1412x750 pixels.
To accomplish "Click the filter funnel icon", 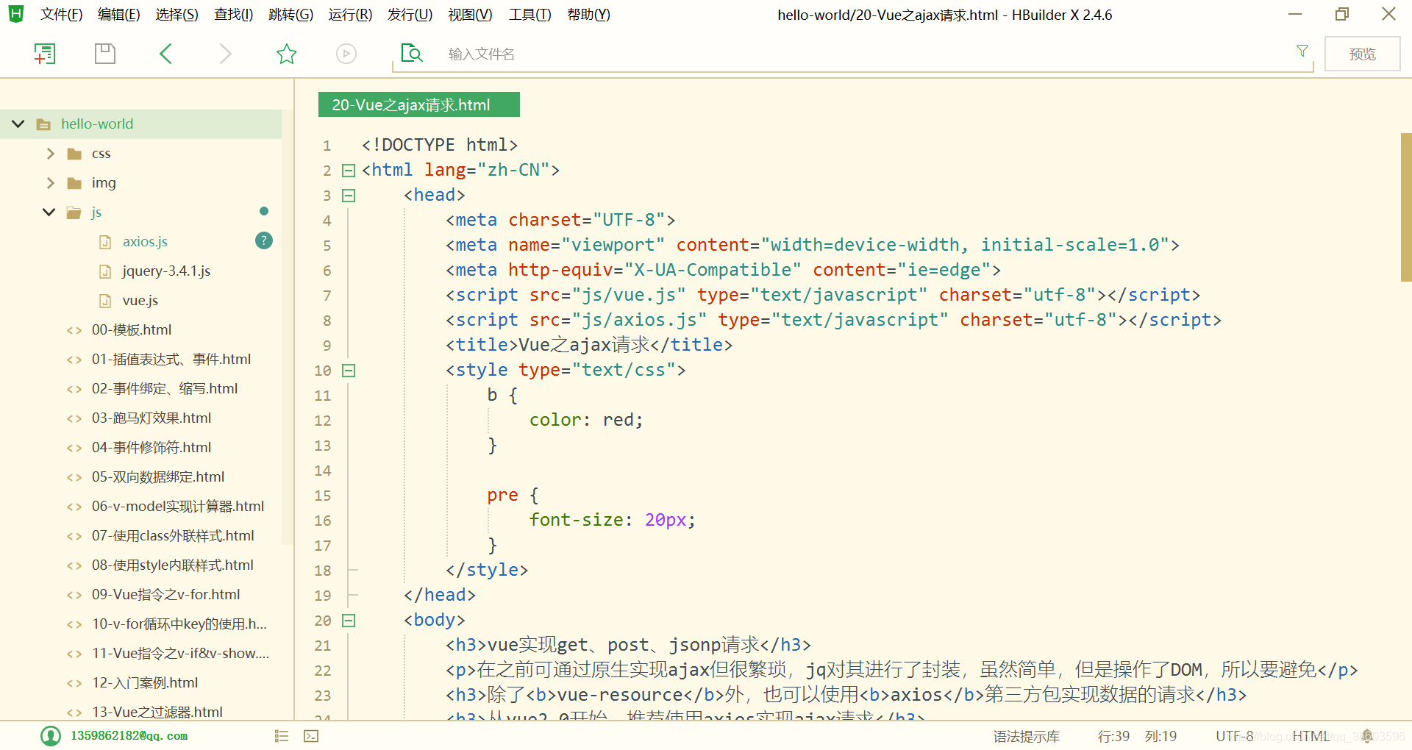I will pos(1302,51).
